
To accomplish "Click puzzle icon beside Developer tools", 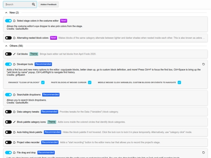I will pos(14,64).
